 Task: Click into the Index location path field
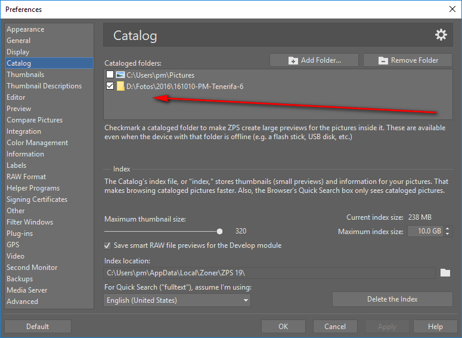269,273
